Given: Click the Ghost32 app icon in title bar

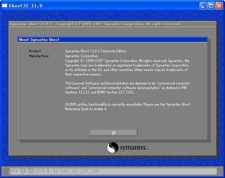Looking at the screenshot, I should pos(5,6).
